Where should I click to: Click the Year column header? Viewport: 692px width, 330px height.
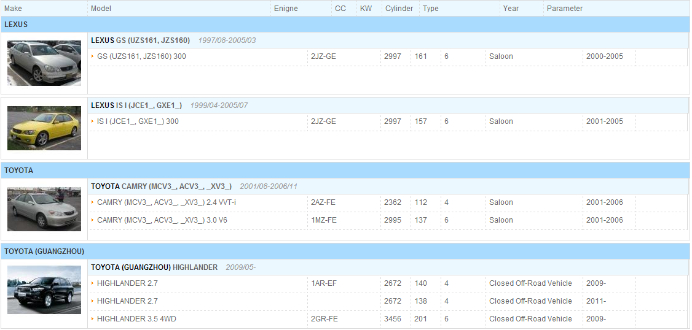511,9
